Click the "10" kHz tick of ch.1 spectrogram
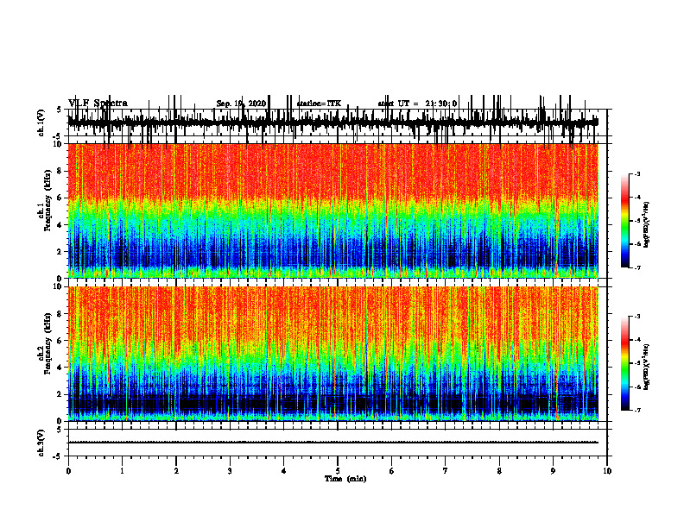This screenshot has height=528, width=684. tap(58, 144)
